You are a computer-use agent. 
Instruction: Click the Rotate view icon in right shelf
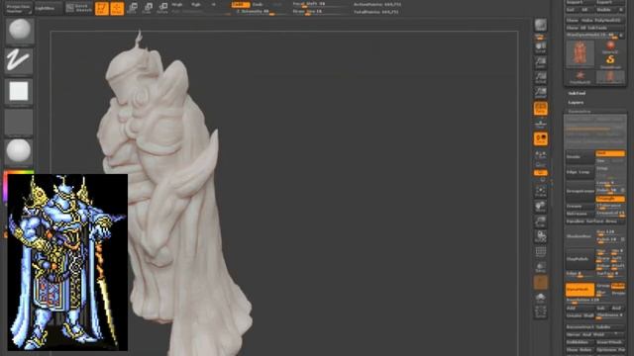pos(541,237)
